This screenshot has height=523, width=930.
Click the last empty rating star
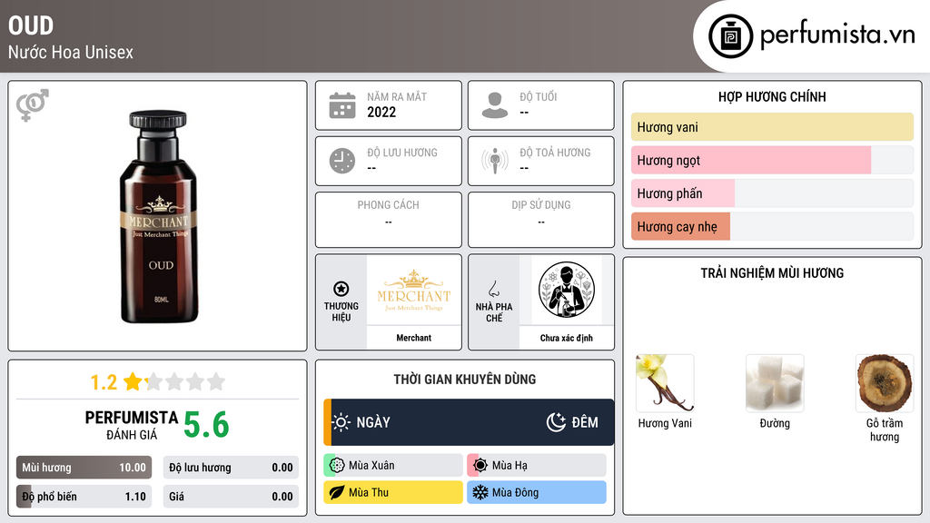pos(216,381)
